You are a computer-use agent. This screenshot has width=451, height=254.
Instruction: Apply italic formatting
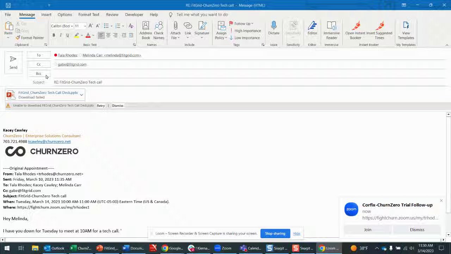click(61, 35)
